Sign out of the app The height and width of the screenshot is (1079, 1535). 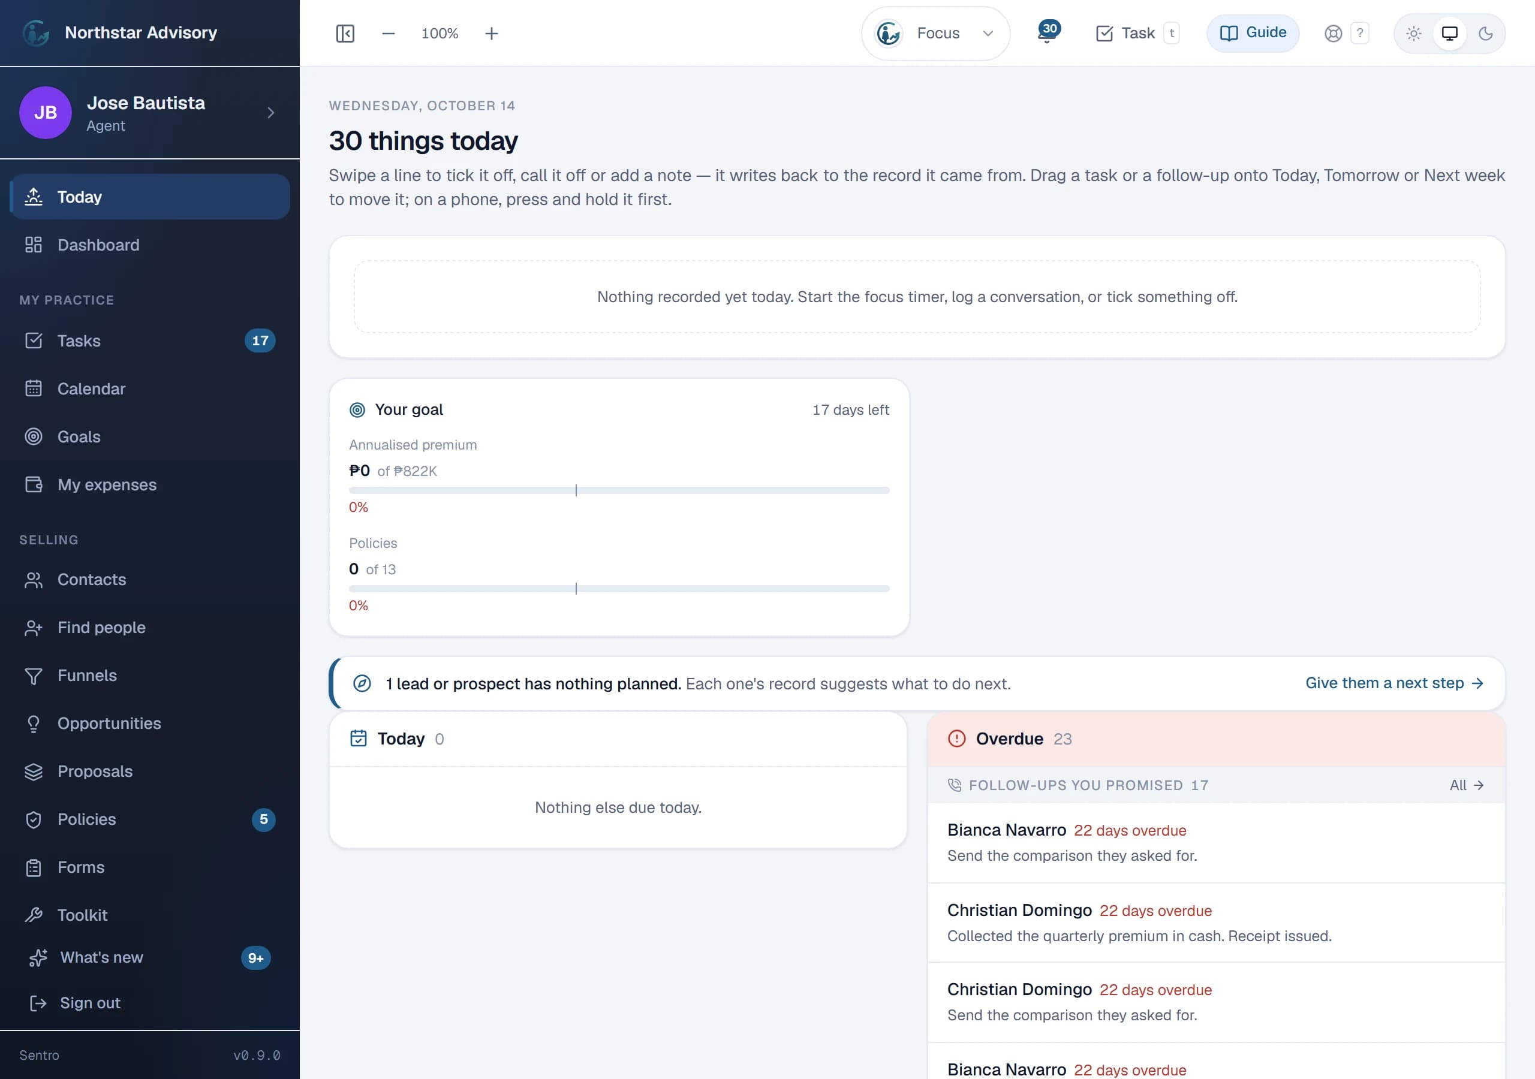pyautogui.click(x=150, y=1003)
